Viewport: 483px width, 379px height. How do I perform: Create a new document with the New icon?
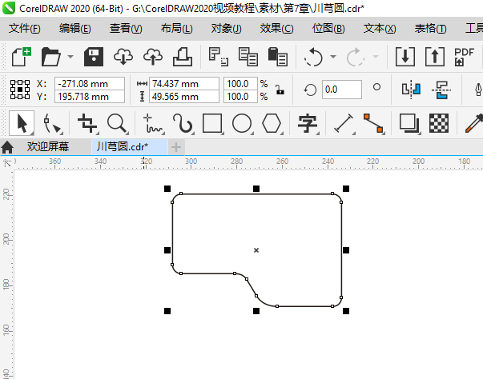click(22, 57)
